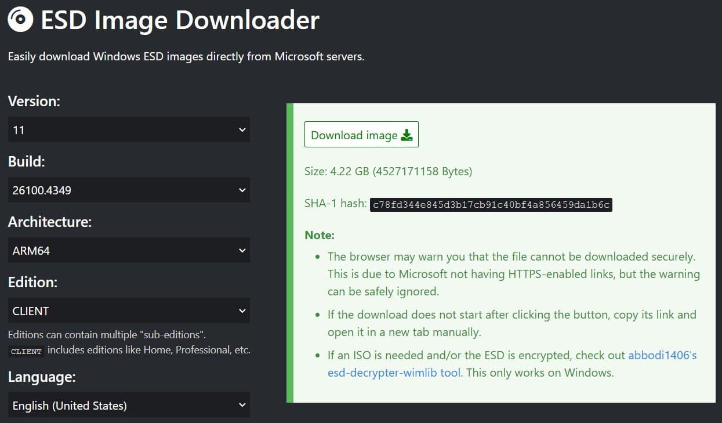Viewport: 722px width, 423px height.
Task: Click the chevron arrow in the Edition field
Action: tap(242, 311)
